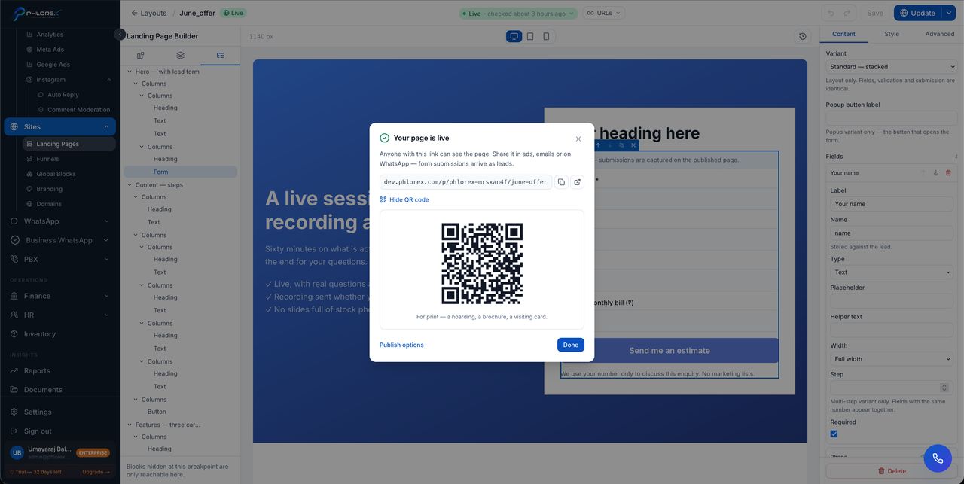
Task: Expand the HR section
Action: (106, 315)
